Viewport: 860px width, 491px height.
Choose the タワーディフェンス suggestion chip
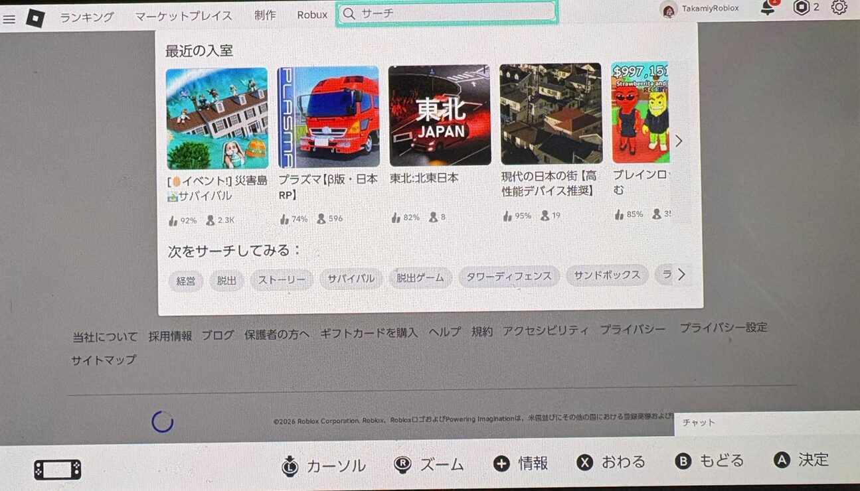click(509, 276)
